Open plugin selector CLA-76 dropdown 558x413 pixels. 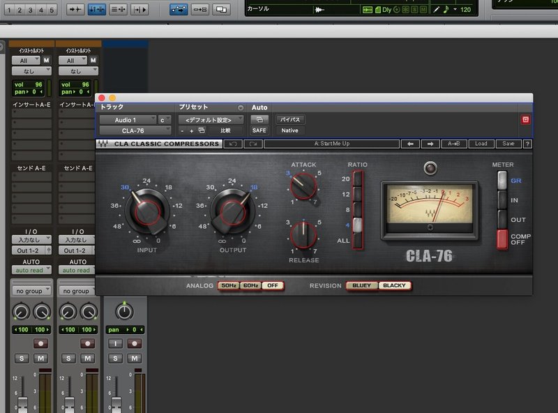click(x=135, y=130)
